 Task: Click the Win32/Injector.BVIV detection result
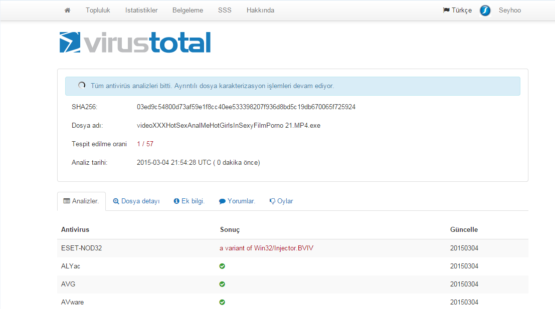[266, 248]
